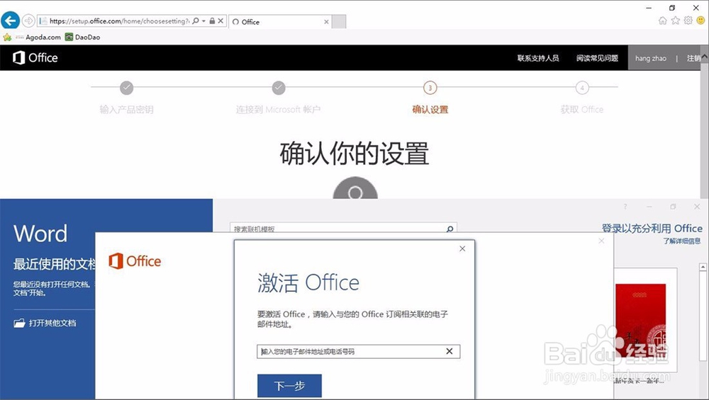Click the lock security icon in address bar
This screenshot has width=709, height=400.
pos(212,21)
